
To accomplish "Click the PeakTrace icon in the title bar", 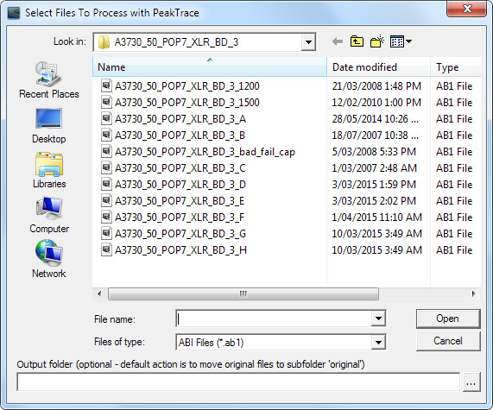I will 14,13.
